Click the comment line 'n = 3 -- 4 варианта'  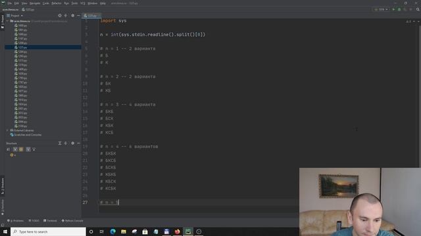click(x=128, y=105)
